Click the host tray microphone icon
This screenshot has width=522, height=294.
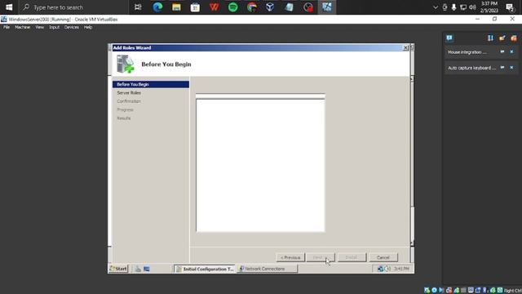(453, 7)
